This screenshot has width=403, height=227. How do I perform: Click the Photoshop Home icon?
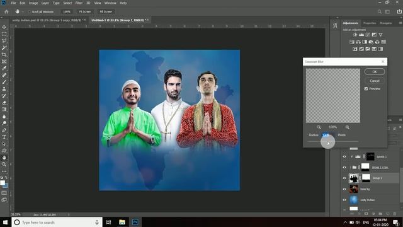(x=6, y=11)
